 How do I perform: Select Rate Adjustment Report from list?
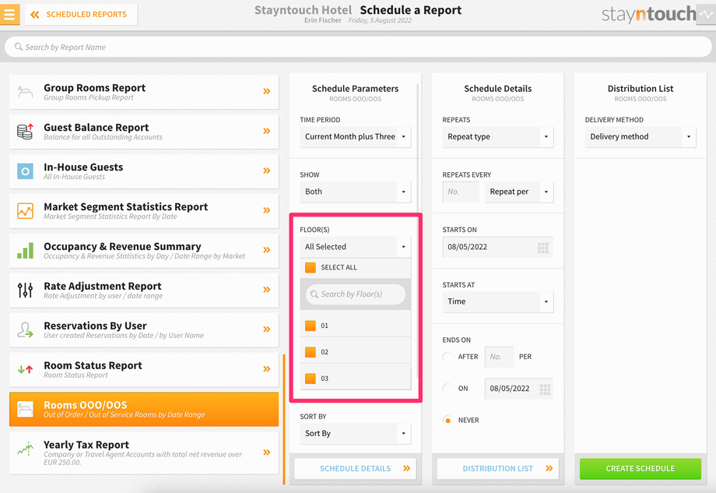(144, 291)
